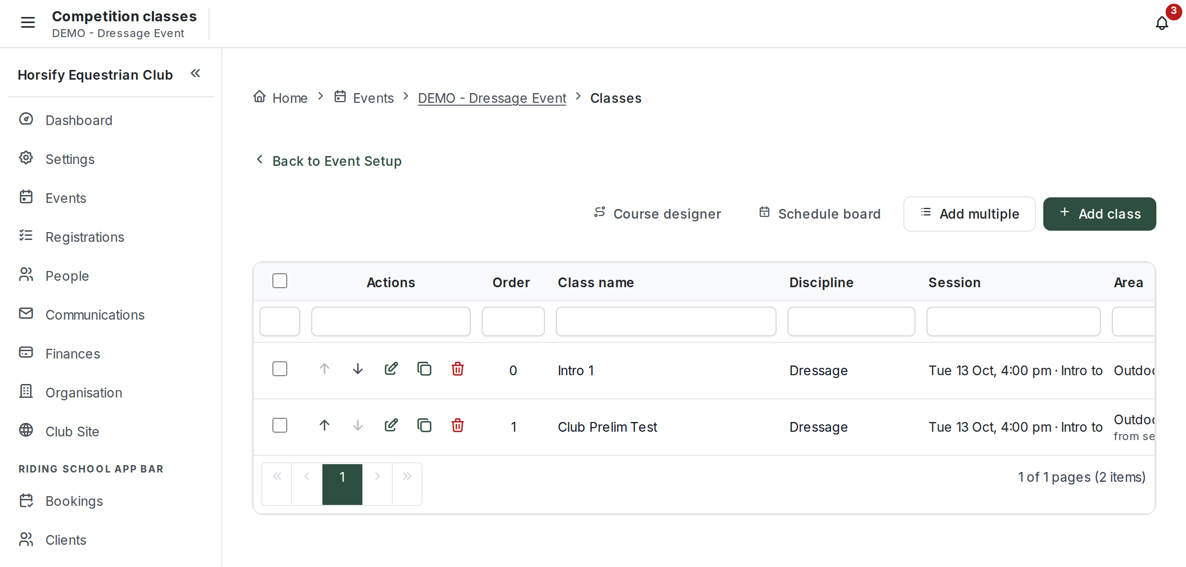Open Dashboard in the sidebar
1186x567 pixels.
111,120
